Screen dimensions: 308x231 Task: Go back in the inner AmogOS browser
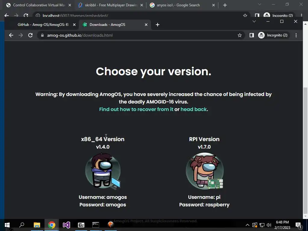pyautogui.click(x=11, y=35)
